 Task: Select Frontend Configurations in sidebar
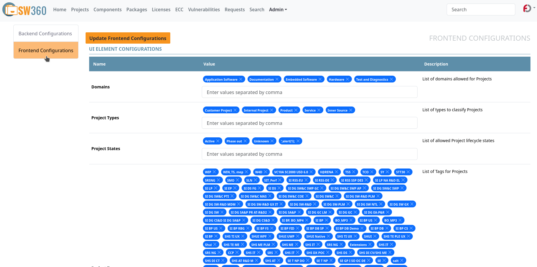(46, 50)
